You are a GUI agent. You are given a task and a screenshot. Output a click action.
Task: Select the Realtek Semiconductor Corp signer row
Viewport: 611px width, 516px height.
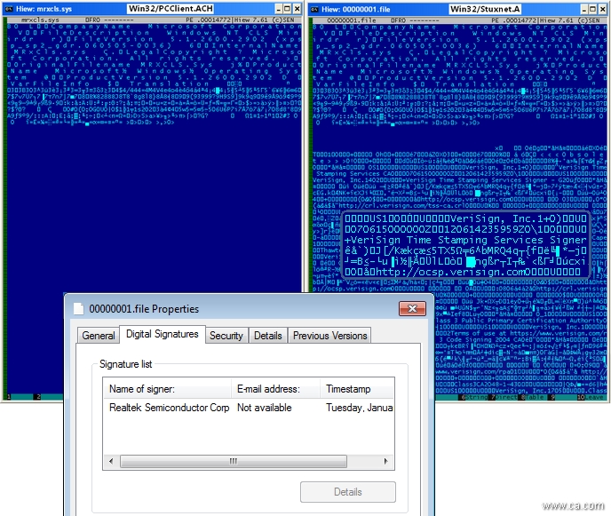point(169,408)
